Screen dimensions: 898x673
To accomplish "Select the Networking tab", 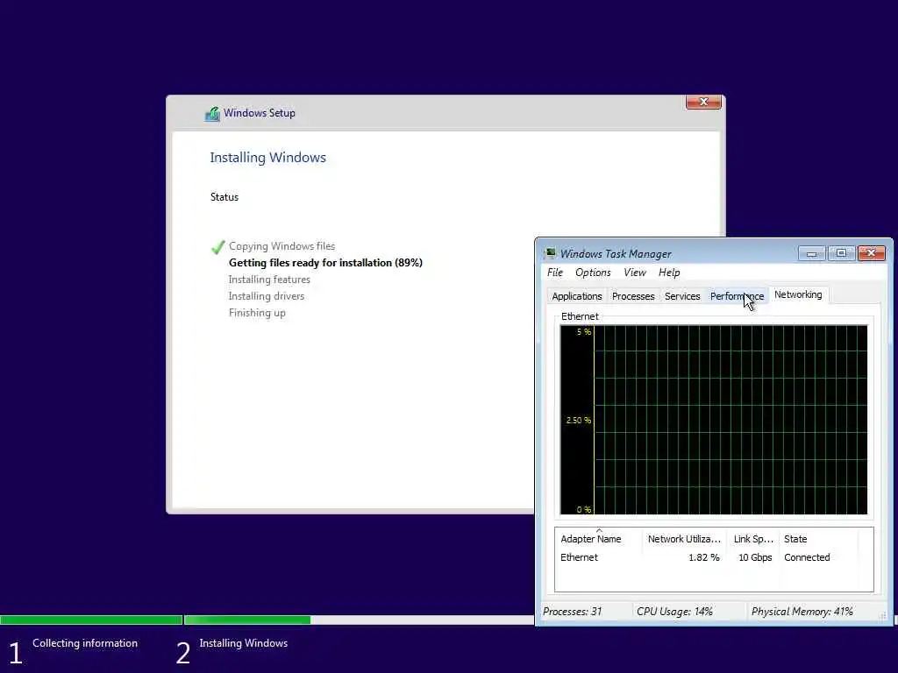I will pos(798,294).
